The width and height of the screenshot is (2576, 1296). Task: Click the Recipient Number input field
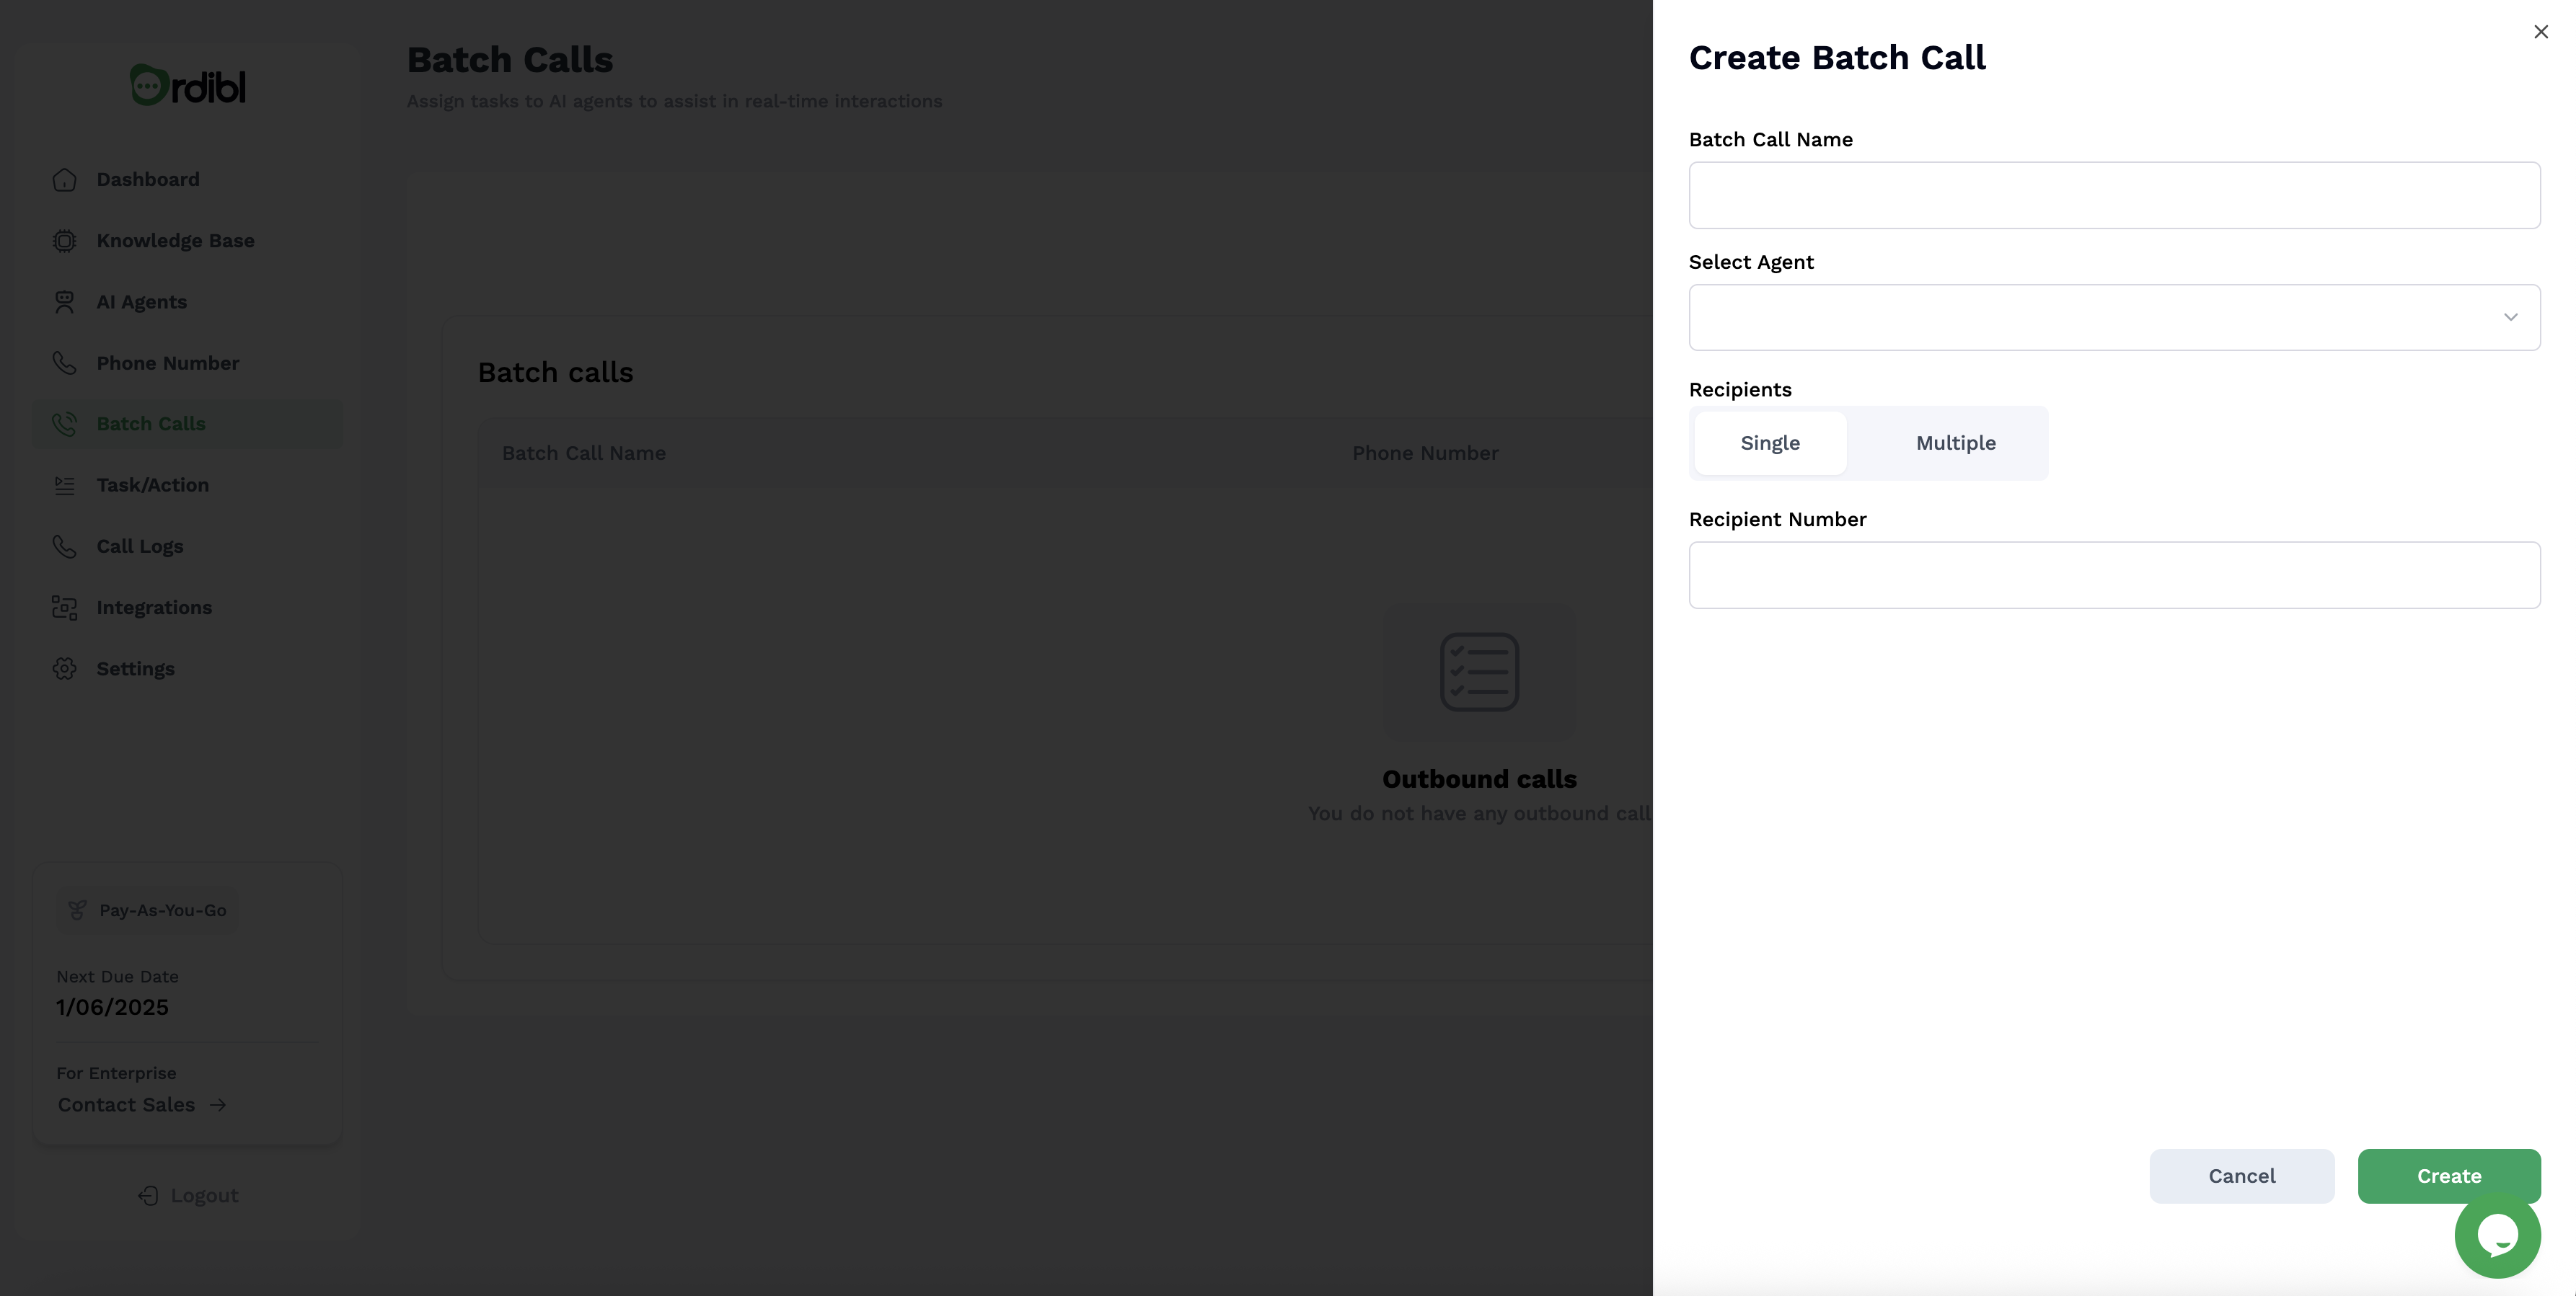pos(2114,575)
